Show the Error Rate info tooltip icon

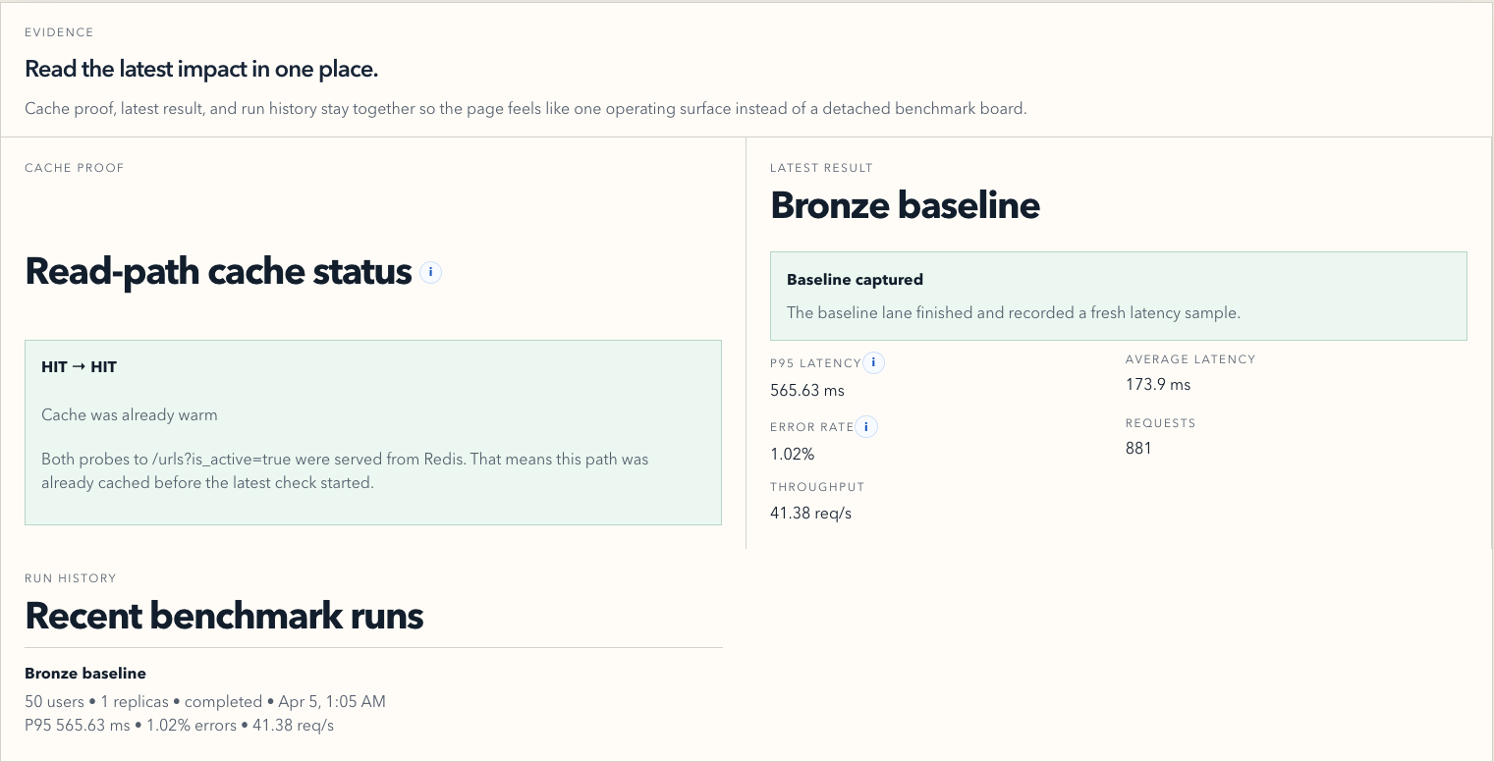[866, 427]
